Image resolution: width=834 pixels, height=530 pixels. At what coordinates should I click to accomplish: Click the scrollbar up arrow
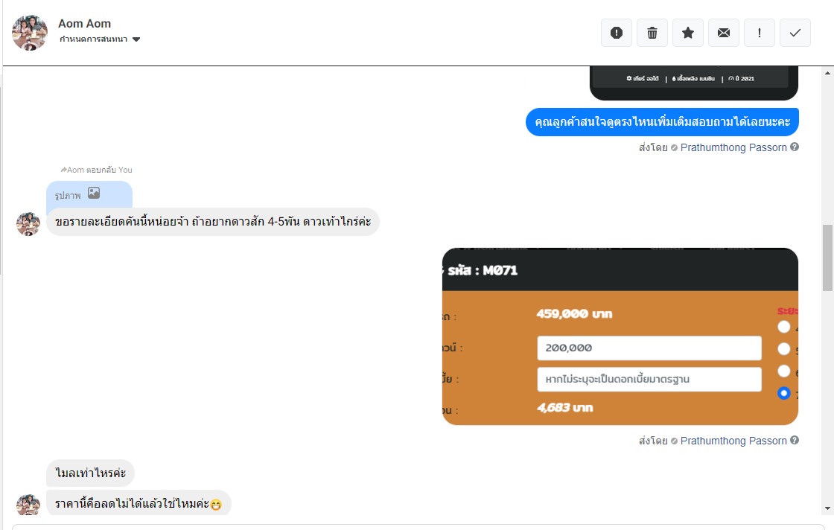(x=827, y=73)
